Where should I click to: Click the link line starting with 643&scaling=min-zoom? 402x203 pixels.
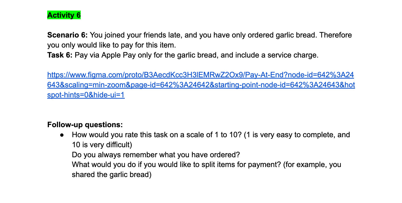tap(201, 85)
